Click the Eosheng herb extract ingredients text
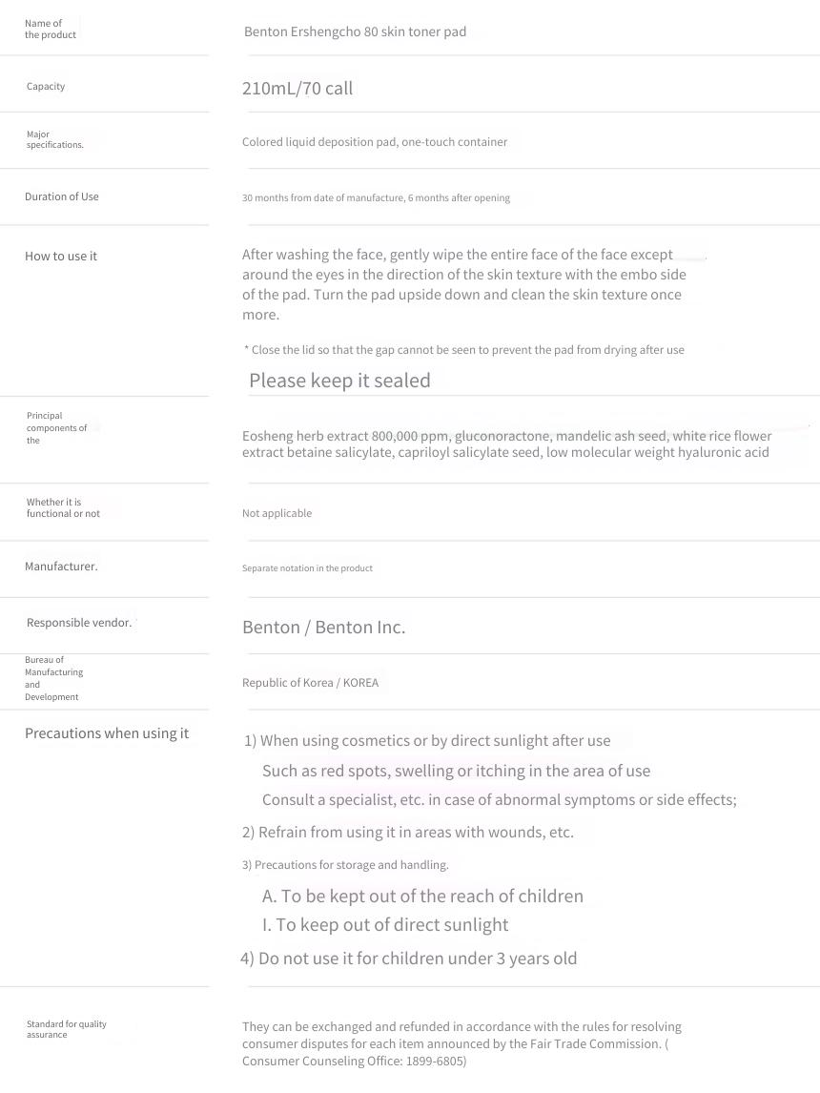The height and width of the screenshot is (1093, 820). (506, 444)
